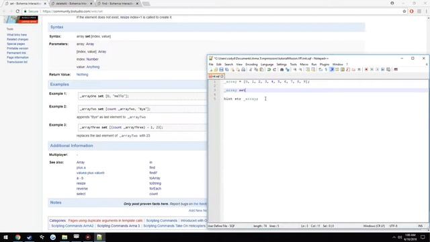Open the 'forEach' See also link

155,188
